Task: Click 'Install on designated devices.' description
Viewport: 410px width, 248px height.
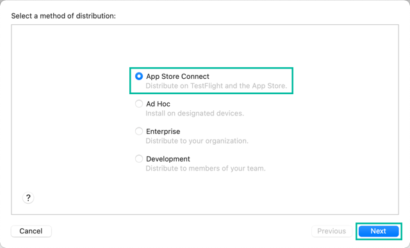Action: tap(195, 113)
